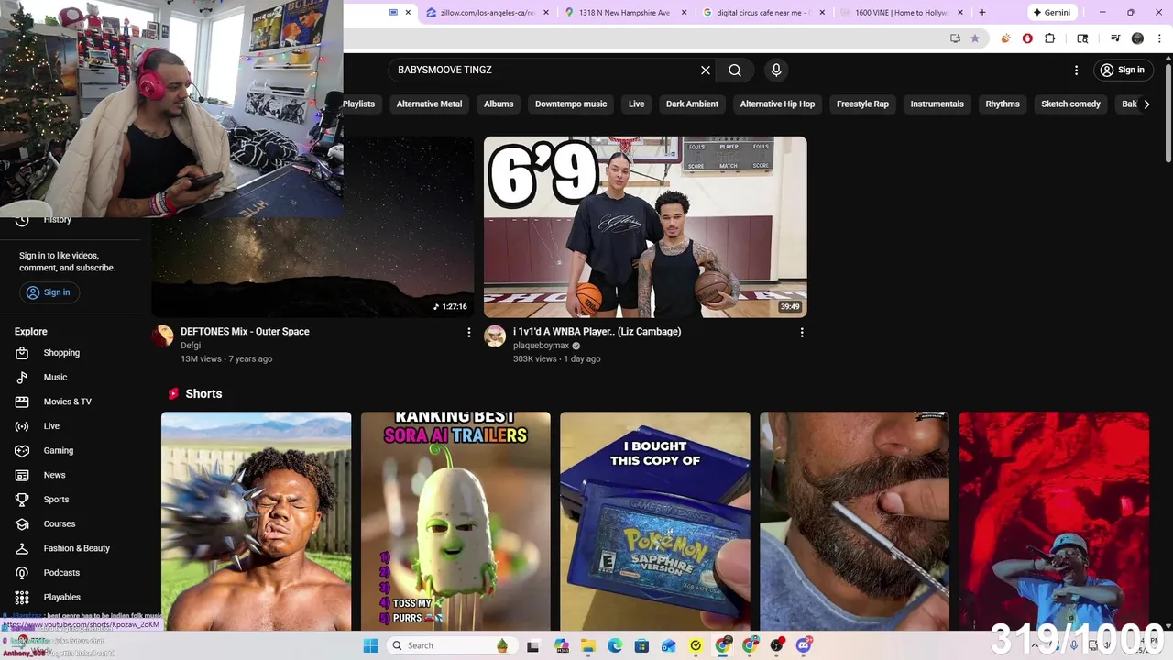This screenshot has width=1173, height=660.
Task: Select the Instrumentals filter chip
Action: [937, 104]
